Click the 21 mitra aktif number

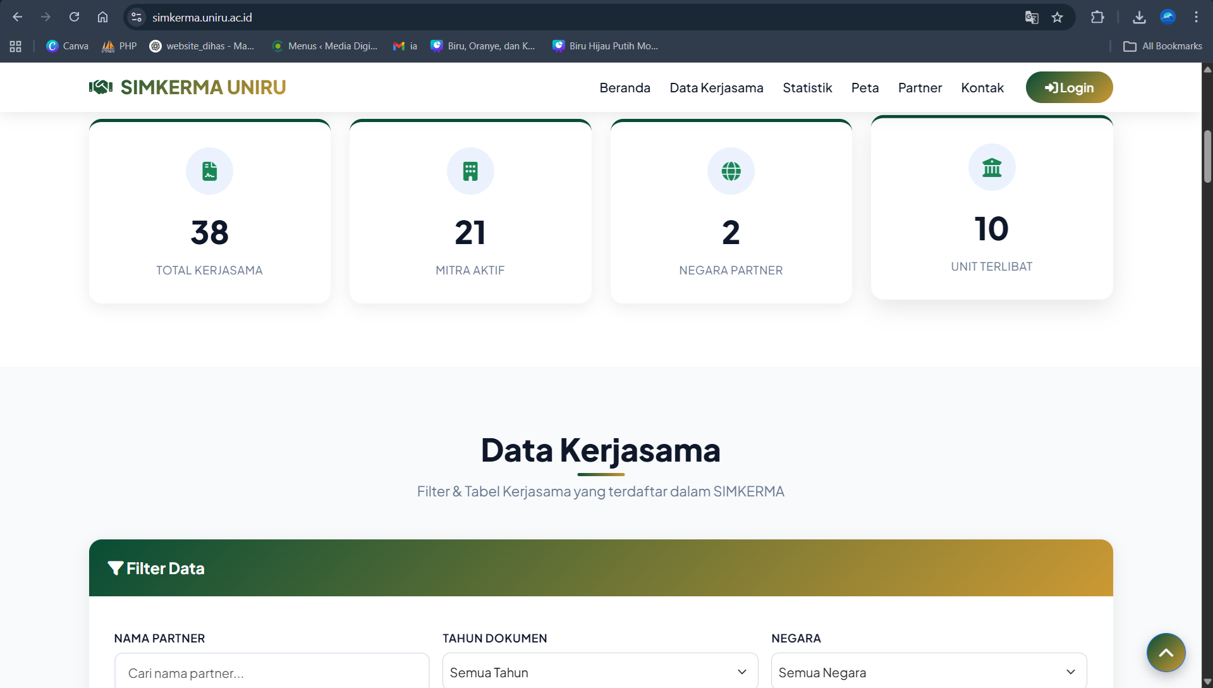[x=470, y=233]
